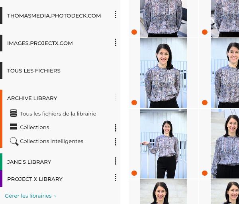239x204 pixels.
Task: Expand the JANE'S LIBRARY section
Action: 29,162
